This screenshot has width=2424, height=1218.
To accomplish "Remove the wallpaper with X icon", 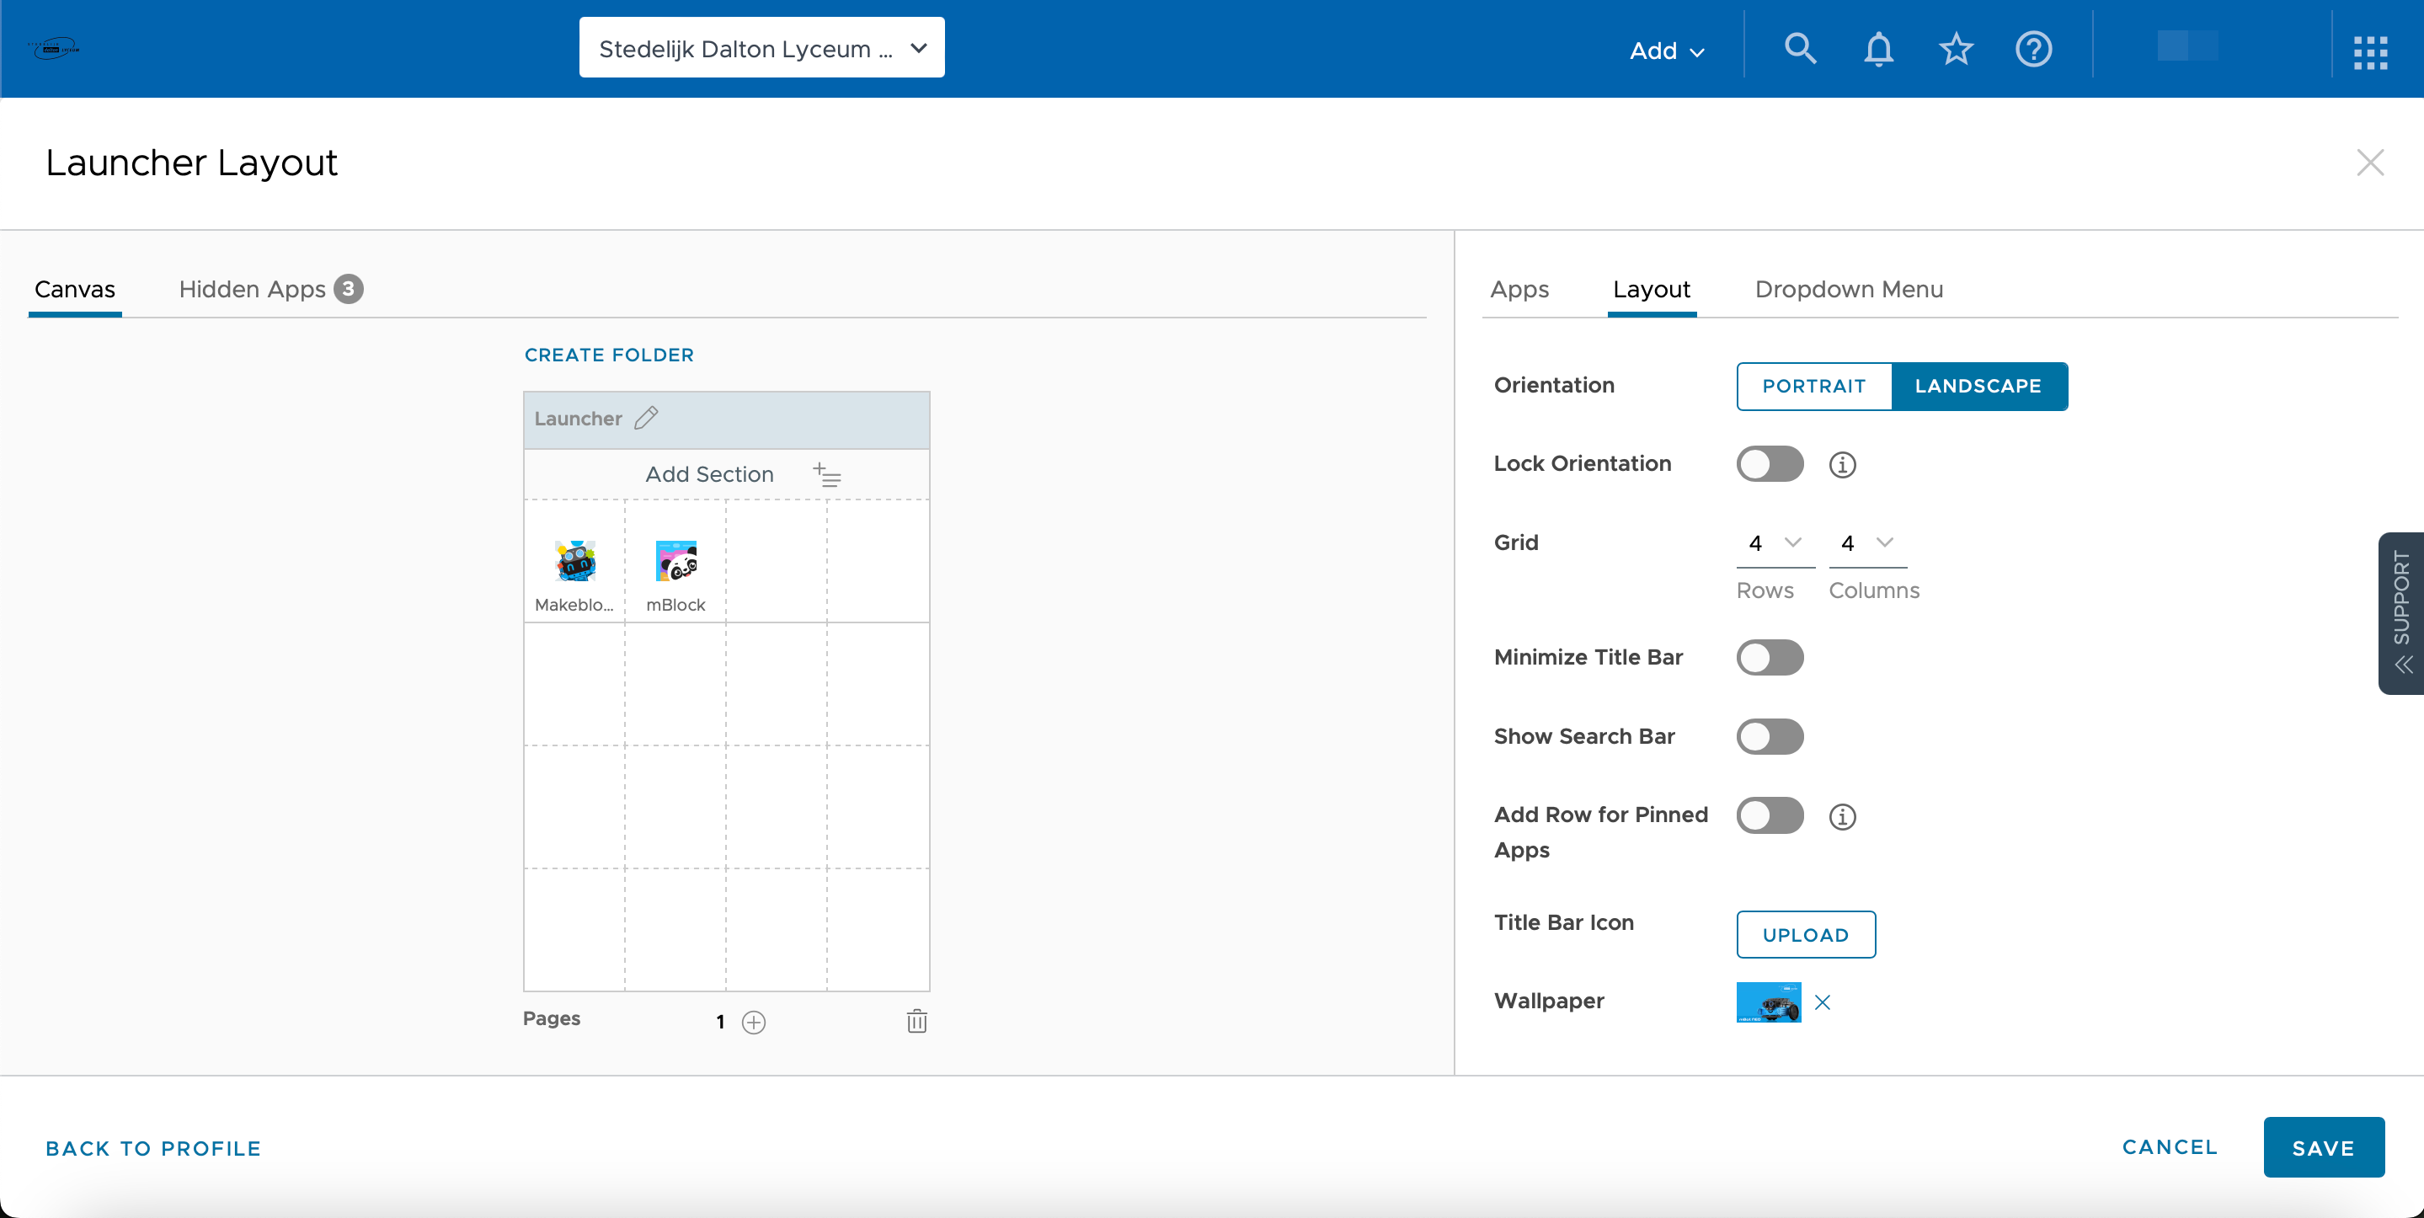I will click(1822, 1002).
